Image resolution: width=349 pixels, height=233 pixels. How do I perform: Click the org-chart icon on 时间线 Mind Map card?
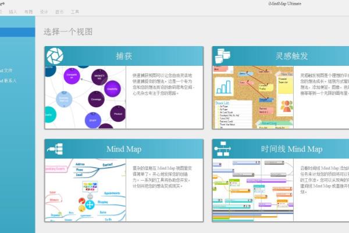point(222,149)
